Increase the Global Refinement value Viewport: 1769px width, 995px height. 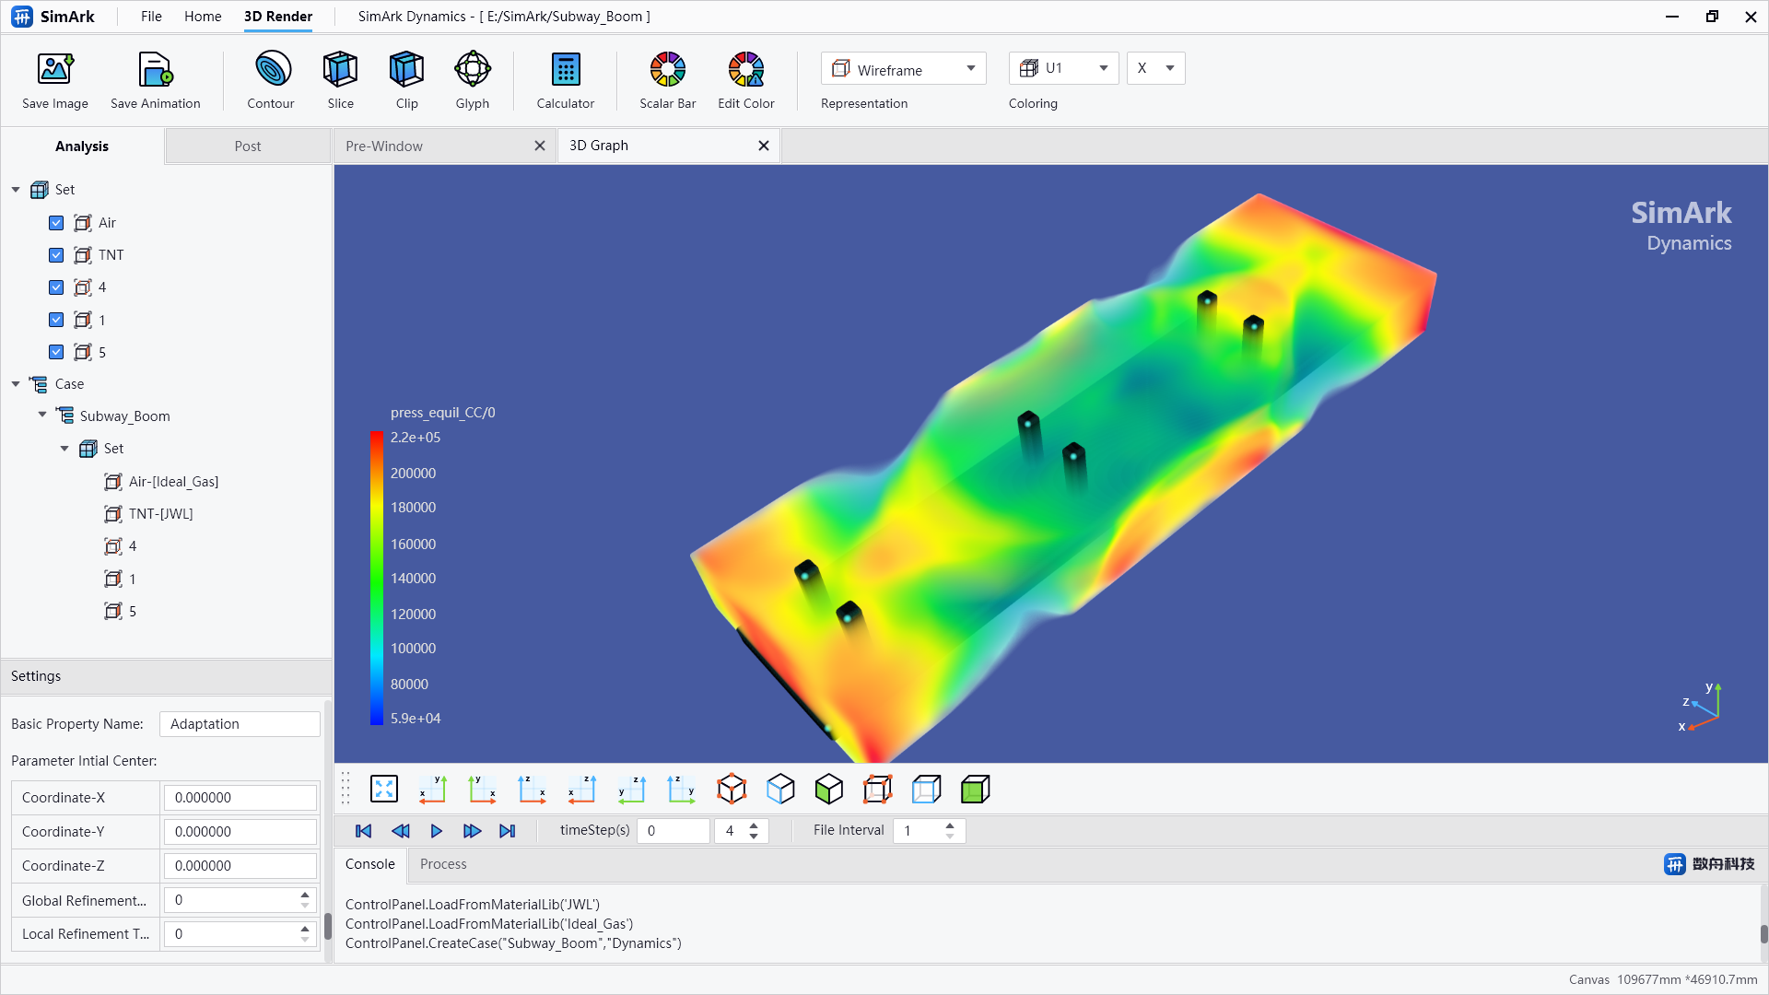coord(305,895)
